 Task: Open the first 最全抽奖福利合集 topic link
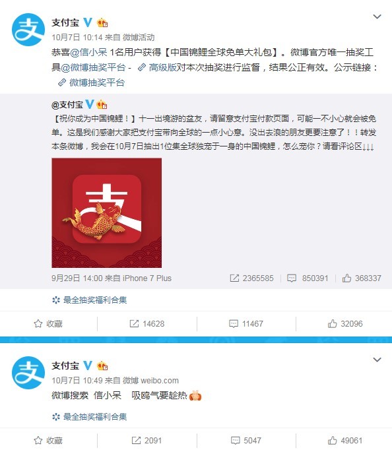(x=89, y=300)
